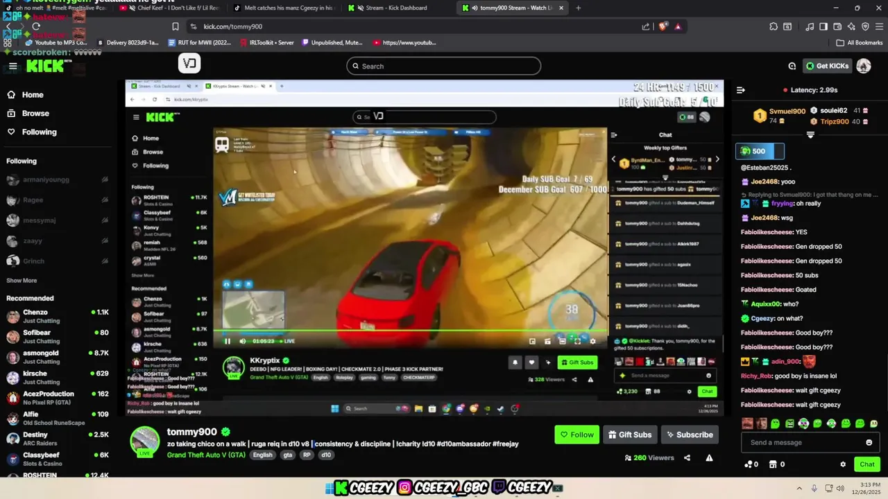
Task: Click Subscribe to tommy900
Action: tap(690, 435)
